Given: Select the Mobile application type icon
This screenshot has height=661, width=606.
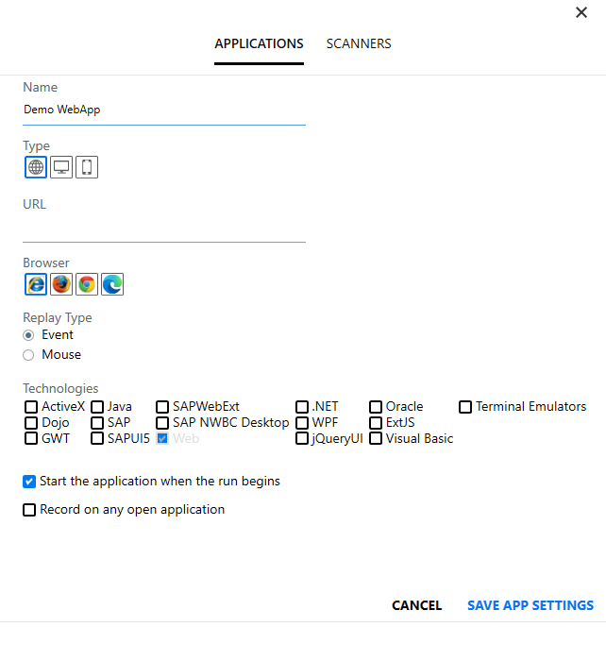Looking at the screenshot, I should pyautogui.click(x=87, y=167).
